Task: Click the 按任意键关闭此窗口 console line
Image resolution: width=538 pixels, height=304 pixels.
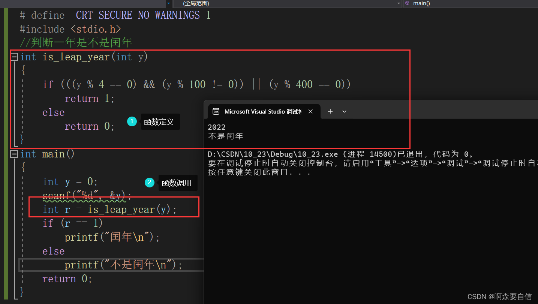Action: [x=259, y=172]
